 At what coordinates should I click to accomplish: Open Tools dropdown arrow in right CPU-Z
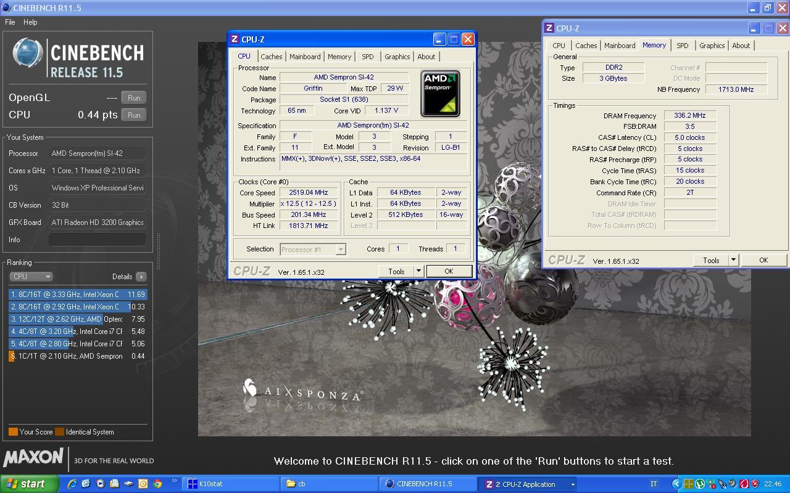coord(733,260)
